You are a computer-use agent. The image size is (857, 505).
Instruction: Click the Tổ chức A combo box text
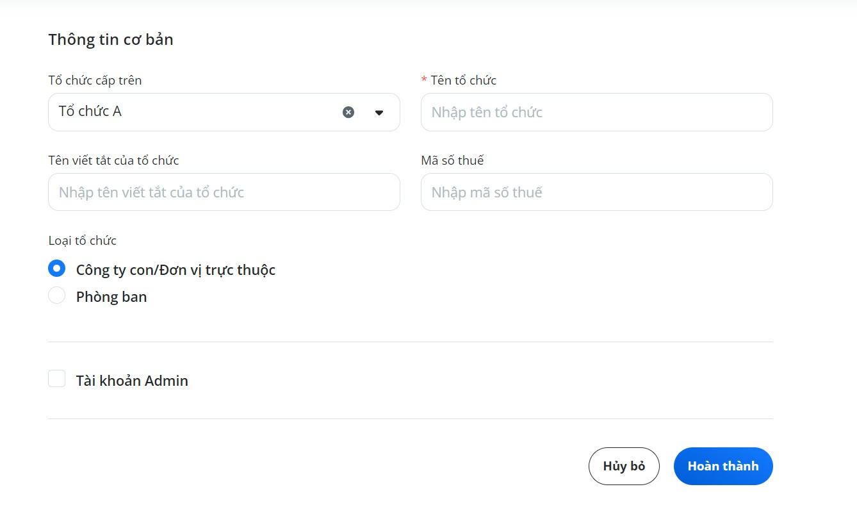coord(90,112)
